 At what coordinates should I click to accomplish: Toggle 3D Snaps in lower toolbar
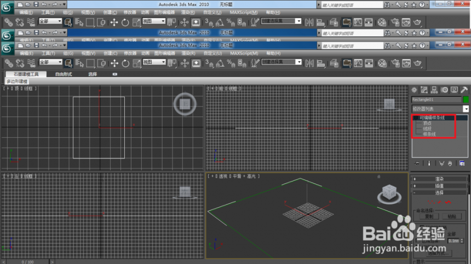coord(209,63)
